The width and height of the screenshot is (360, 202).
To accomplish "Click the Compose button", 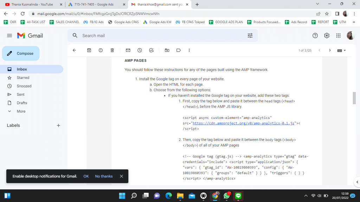I will 21,53.
